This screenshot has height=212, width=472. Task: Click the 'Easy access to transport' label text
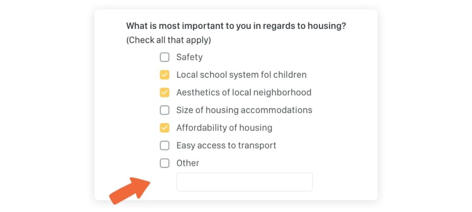(x=226, y=146)
